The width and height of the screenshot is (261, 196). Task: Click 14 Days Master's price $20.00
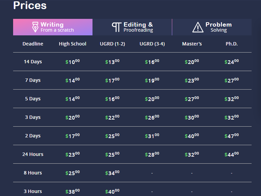[x=192, y=62]
